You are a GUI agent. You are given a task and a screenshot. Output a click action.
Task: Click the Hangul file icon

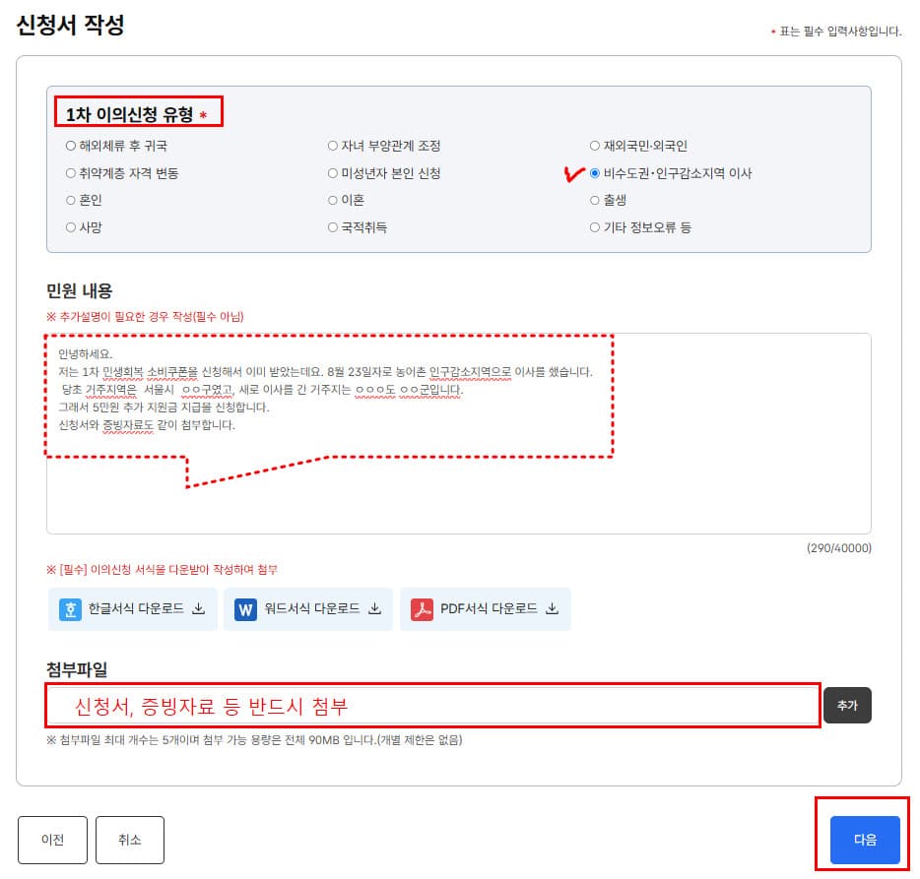point(70,609)
